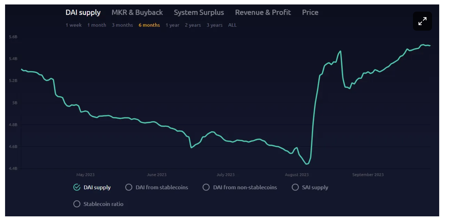Click the fullscreen expand icon
The width and height of the screenshot is (455, 222).
(422, 21)
